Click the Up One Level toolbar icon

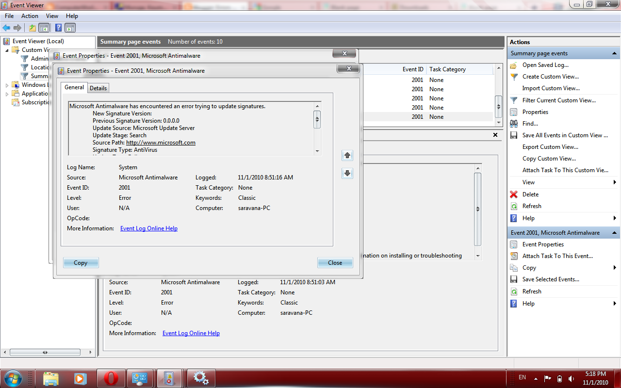pos(33,28)
